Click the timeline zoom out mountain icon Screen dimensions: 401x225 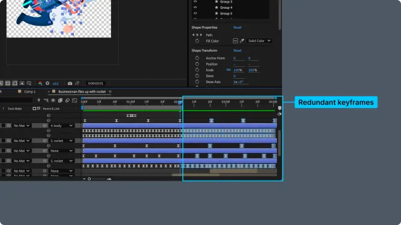(84, 179)
